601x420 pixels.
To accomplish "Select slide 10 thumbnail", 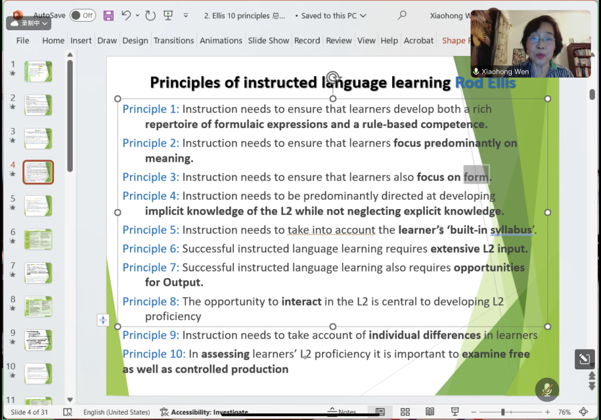I will (x=38, y=373).
